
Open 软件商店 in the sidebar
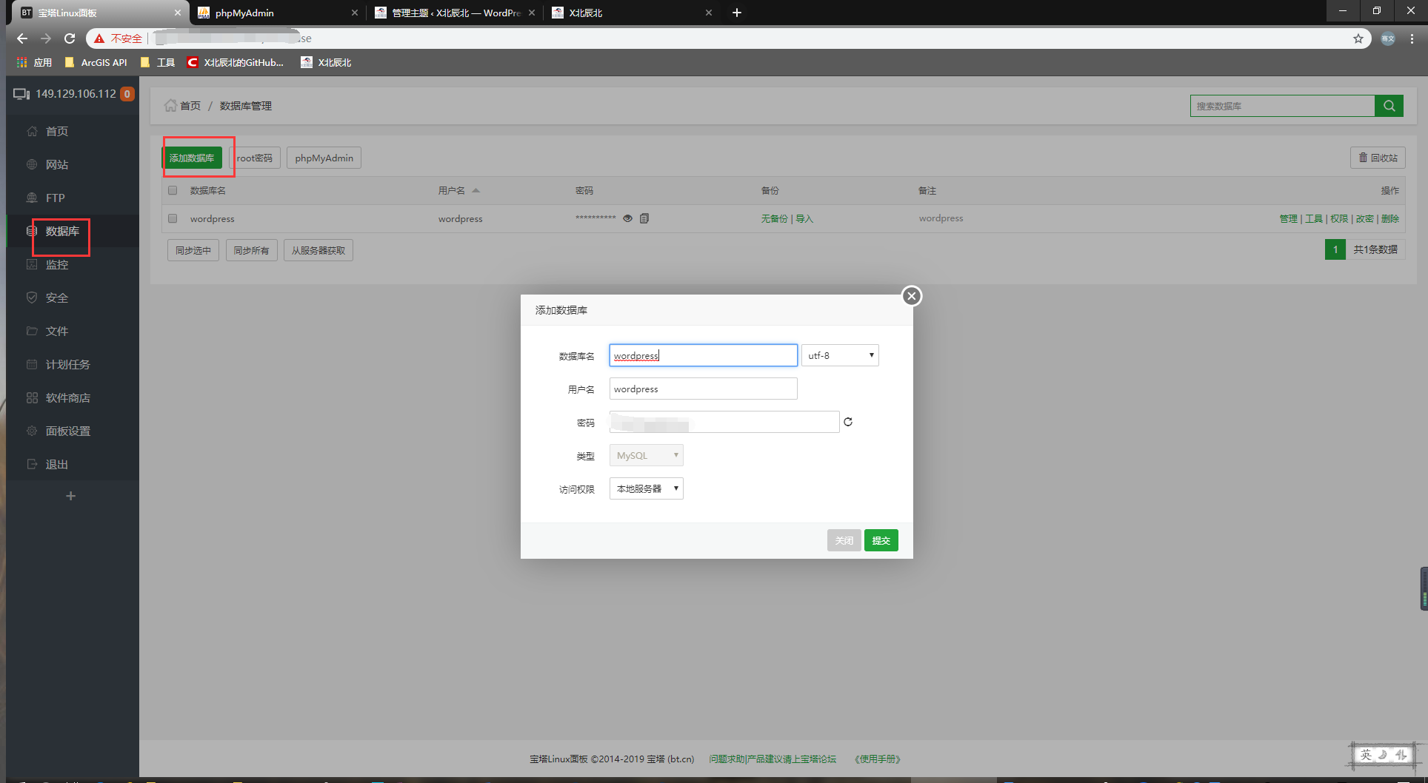67,397
